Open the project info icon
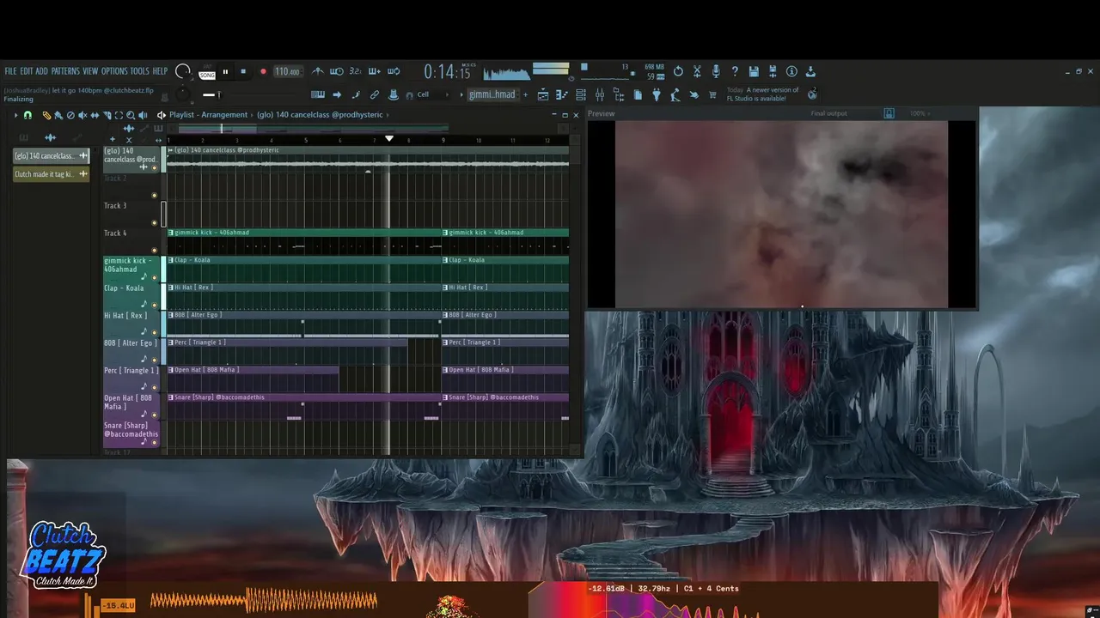This screenshot has width=1100, height=618. pyautogui.click(x=791, y=71)
